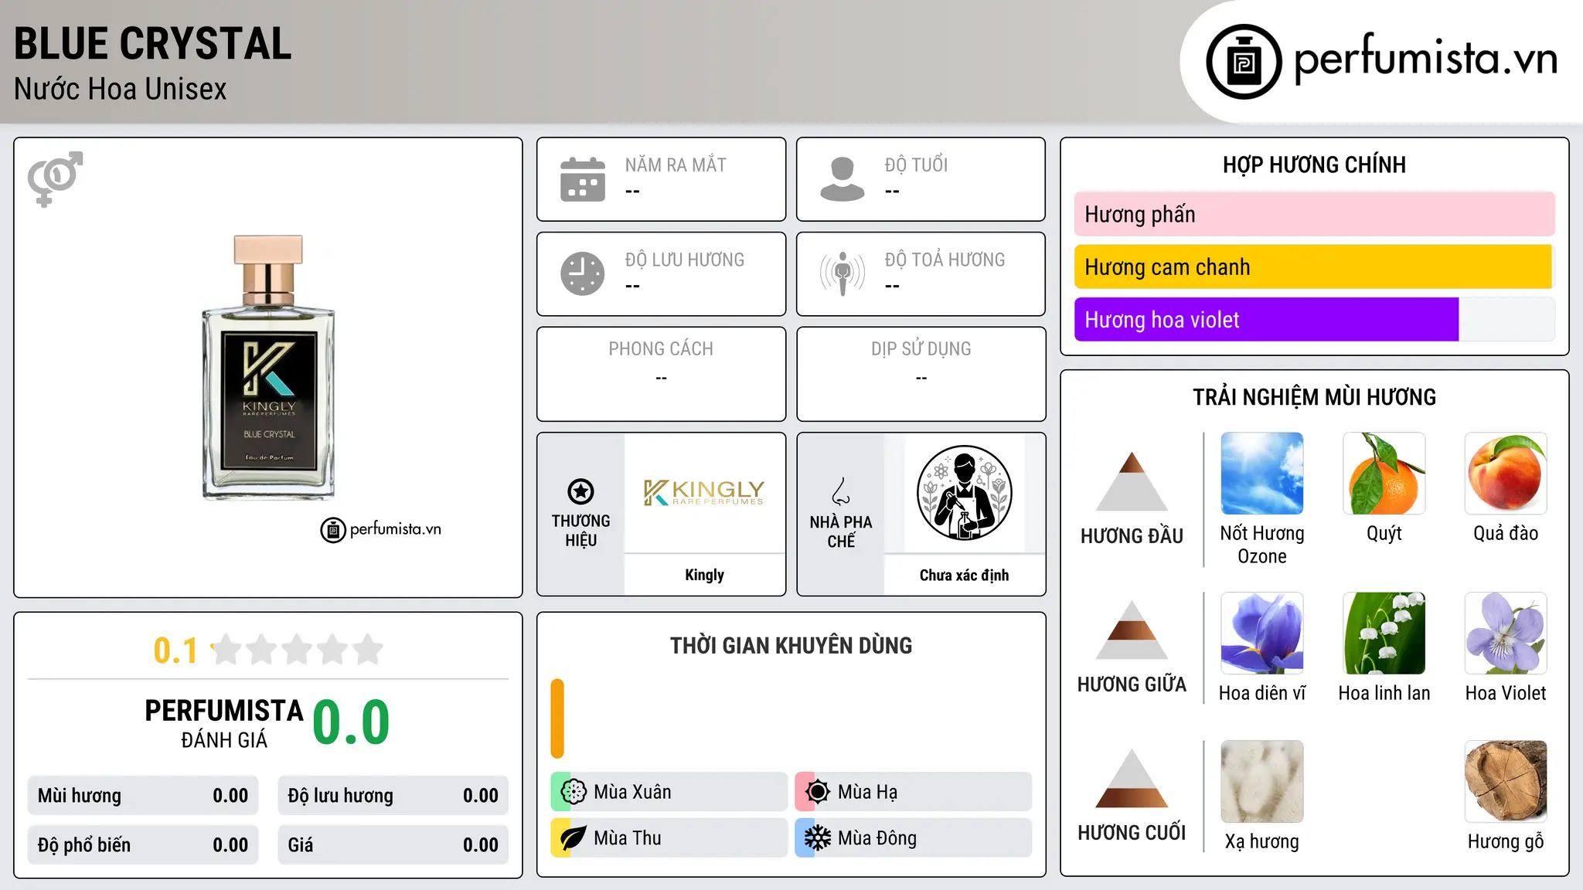Viewport: 1583px width, 890px height.
Task: Click the perfumer illustration icon
Action: 964,493
